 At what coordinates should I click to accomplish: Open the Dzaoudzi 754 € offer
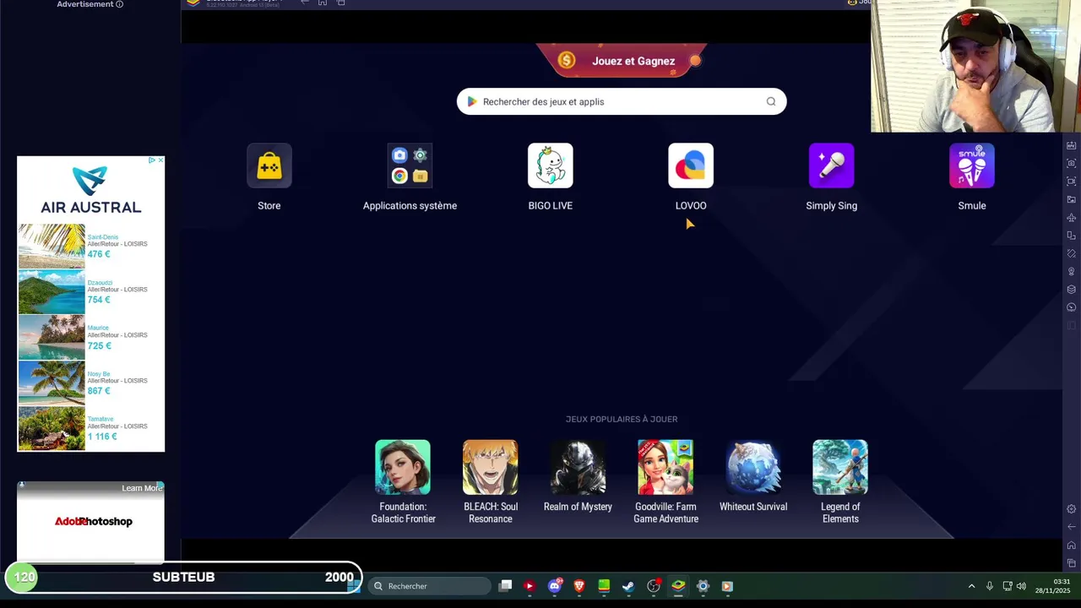point(91,291)
